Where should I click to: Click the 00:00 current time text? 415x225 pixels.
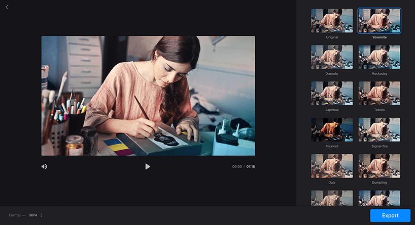(x=237, y=167)
